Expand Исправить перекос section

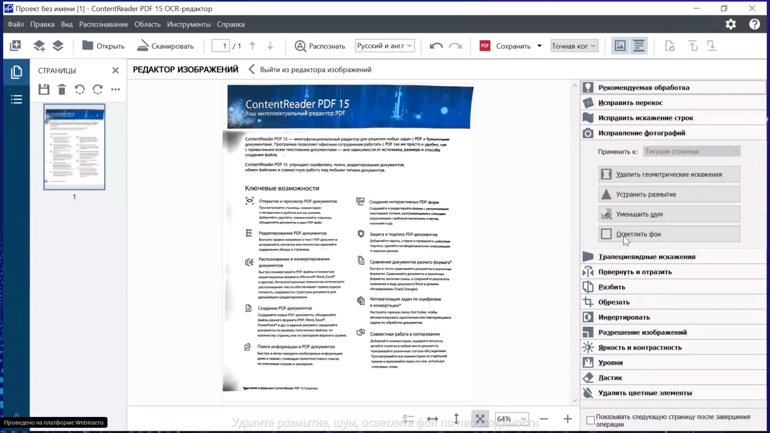coord(673,103)
